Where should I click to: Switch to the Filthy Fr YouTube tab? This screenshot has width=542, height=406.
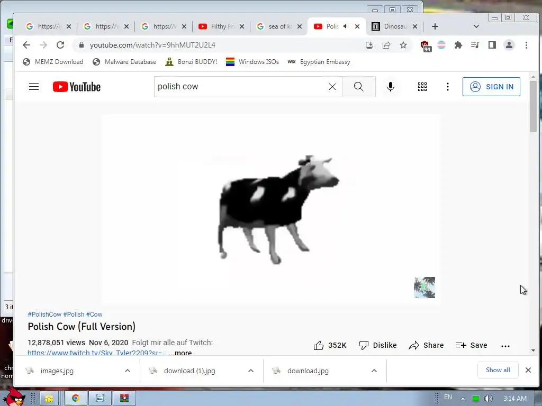pos(221,26)
